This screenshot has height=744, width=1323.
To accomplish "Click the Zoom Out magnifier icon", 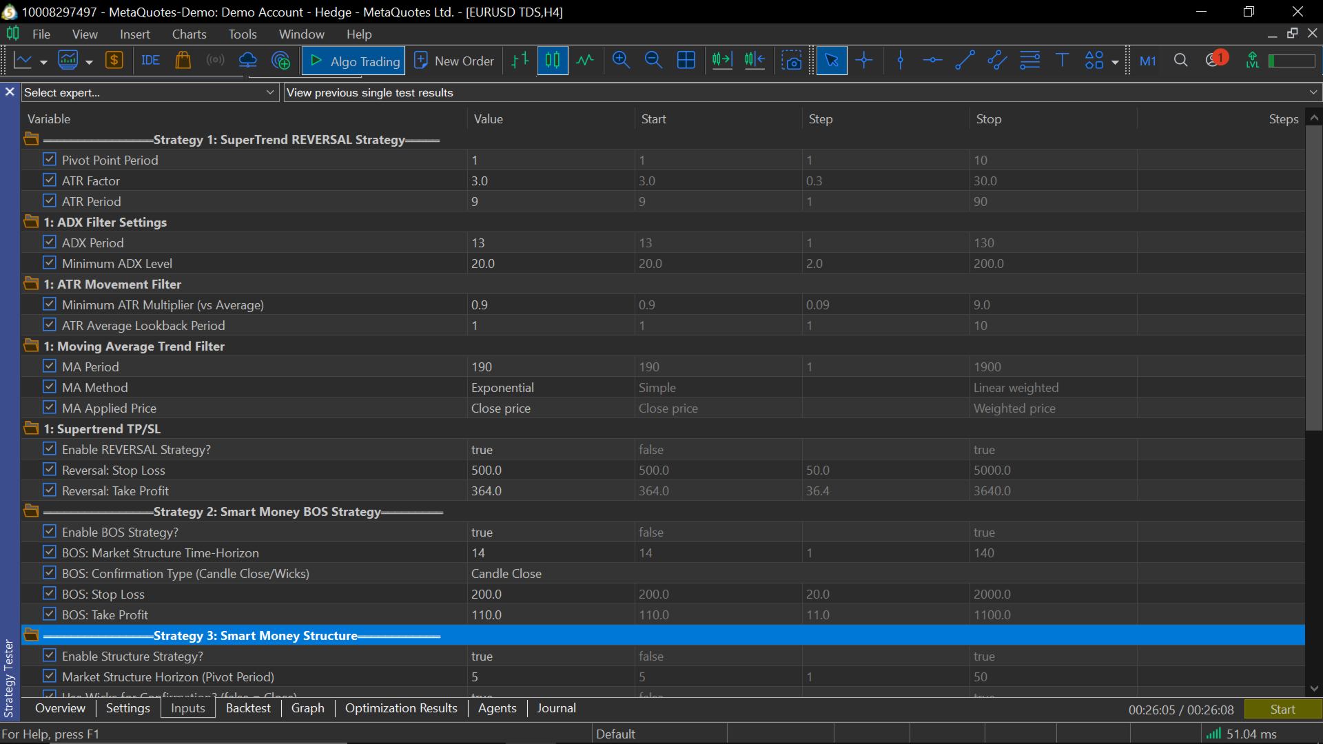I will click(x=653, y=61).
